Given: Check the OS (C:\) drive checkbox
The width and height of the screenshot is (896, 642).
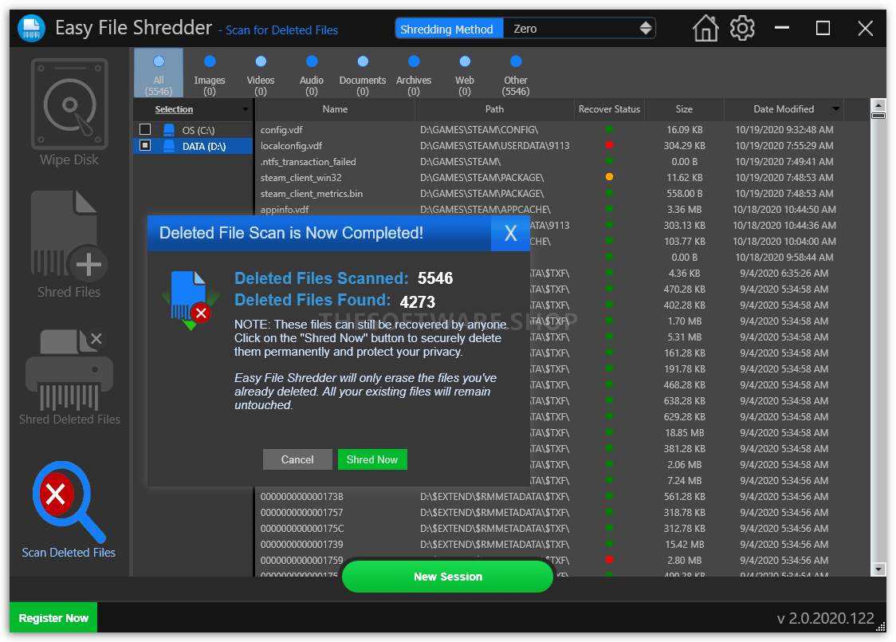Looking at the screenshot, I should coord(145,130).
